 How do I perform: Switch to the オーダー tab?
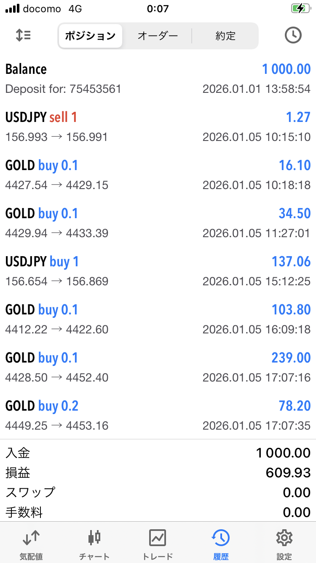(158, 36)
